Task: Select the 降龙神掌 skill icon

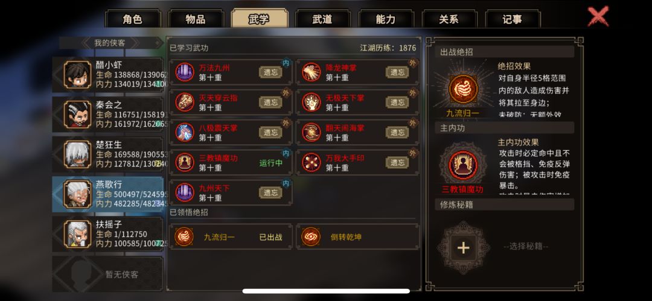Action: click(311, 72)
